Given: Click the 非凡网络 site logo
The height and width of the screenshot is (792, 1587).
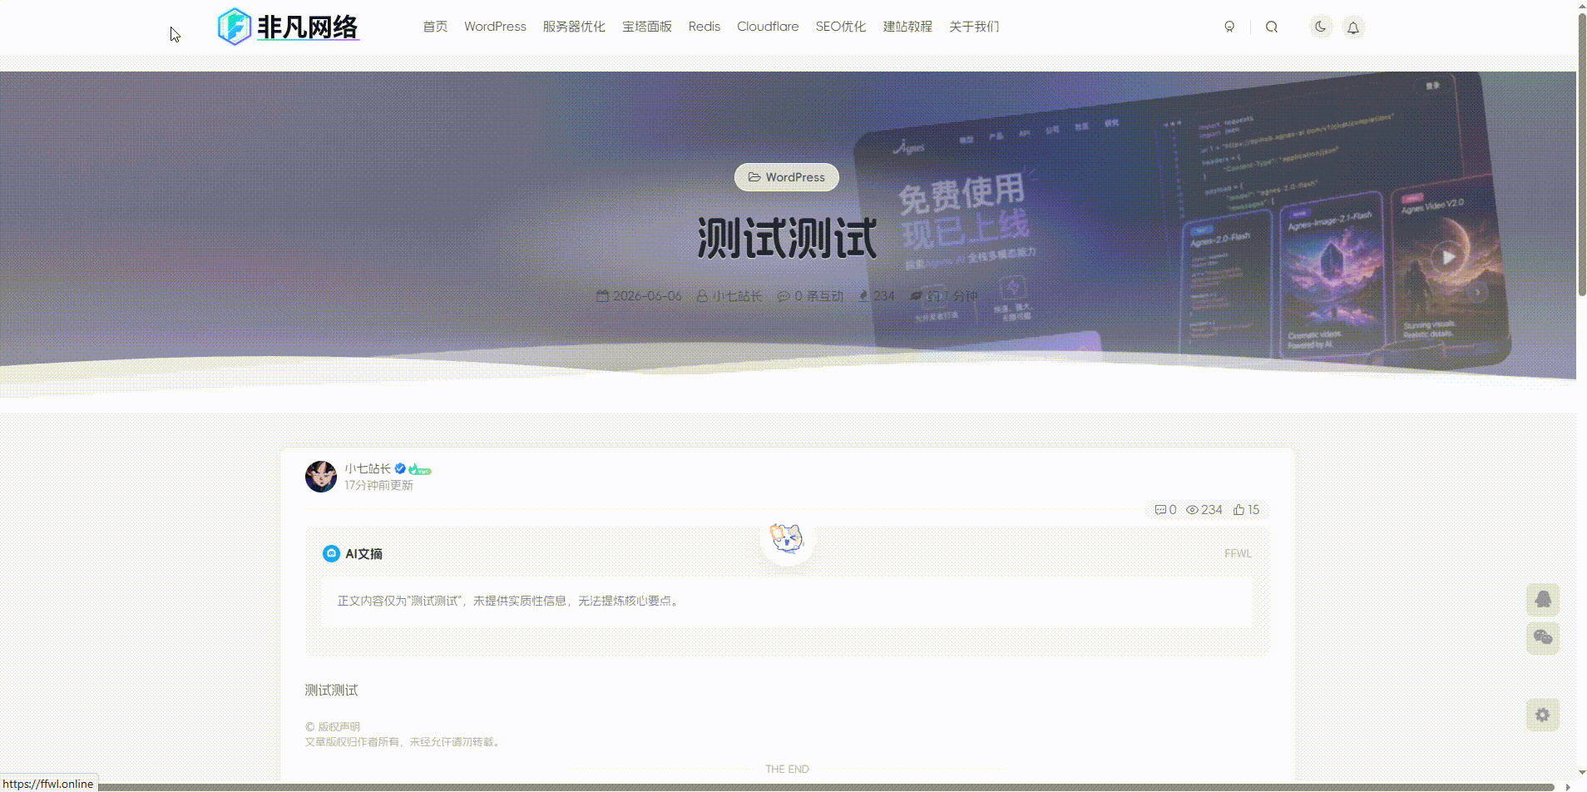Looking at the screenshot, I should [288, 27].
